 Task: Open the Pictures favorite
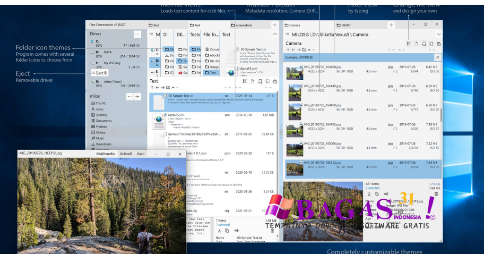coord(99,127)
